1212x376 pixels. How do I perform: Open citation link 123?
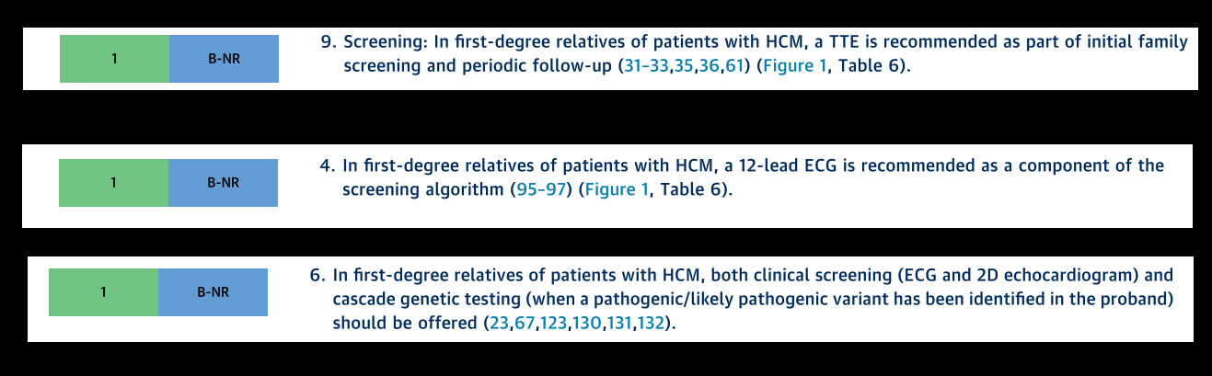tap(553, 324)
